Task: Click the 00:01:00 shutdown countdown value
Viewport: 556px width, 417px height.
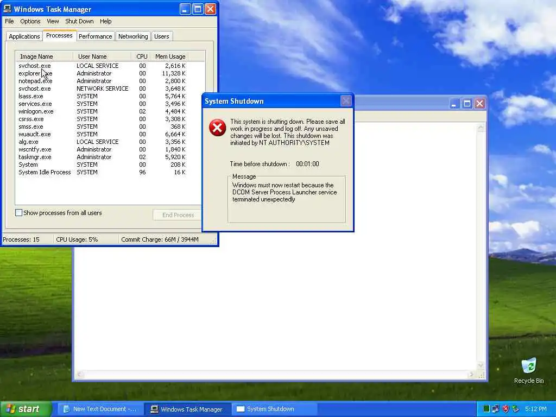Action: 307,164
